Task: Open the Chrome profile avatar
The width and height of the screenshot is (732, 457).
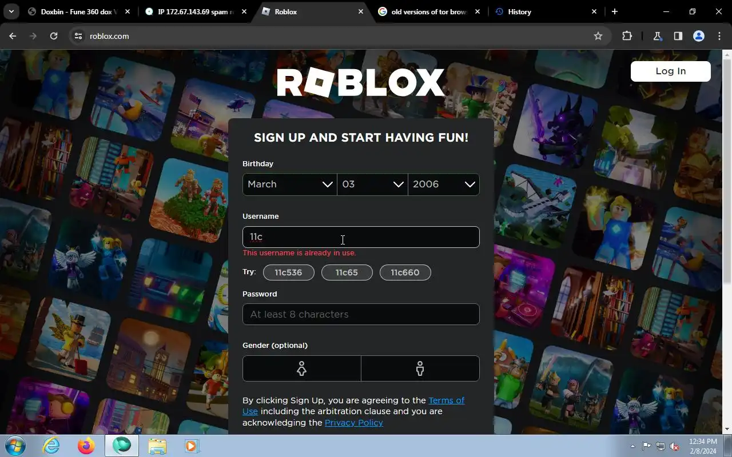Action: 698,36
